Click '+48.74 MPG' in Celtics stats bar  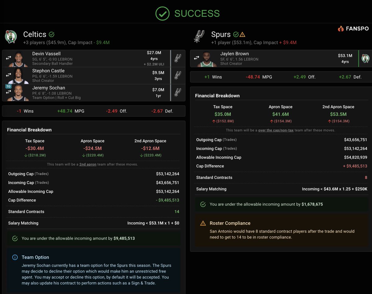[x=71, y=111]
